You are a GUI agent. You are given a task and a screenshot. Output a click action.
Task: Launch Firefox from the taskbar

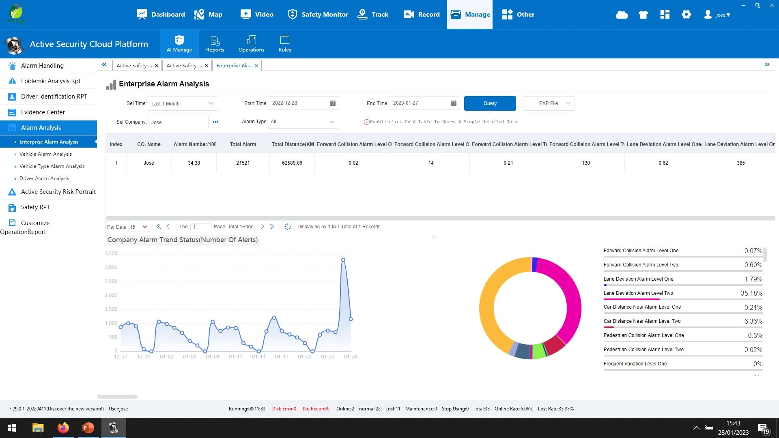pos(63,427)
